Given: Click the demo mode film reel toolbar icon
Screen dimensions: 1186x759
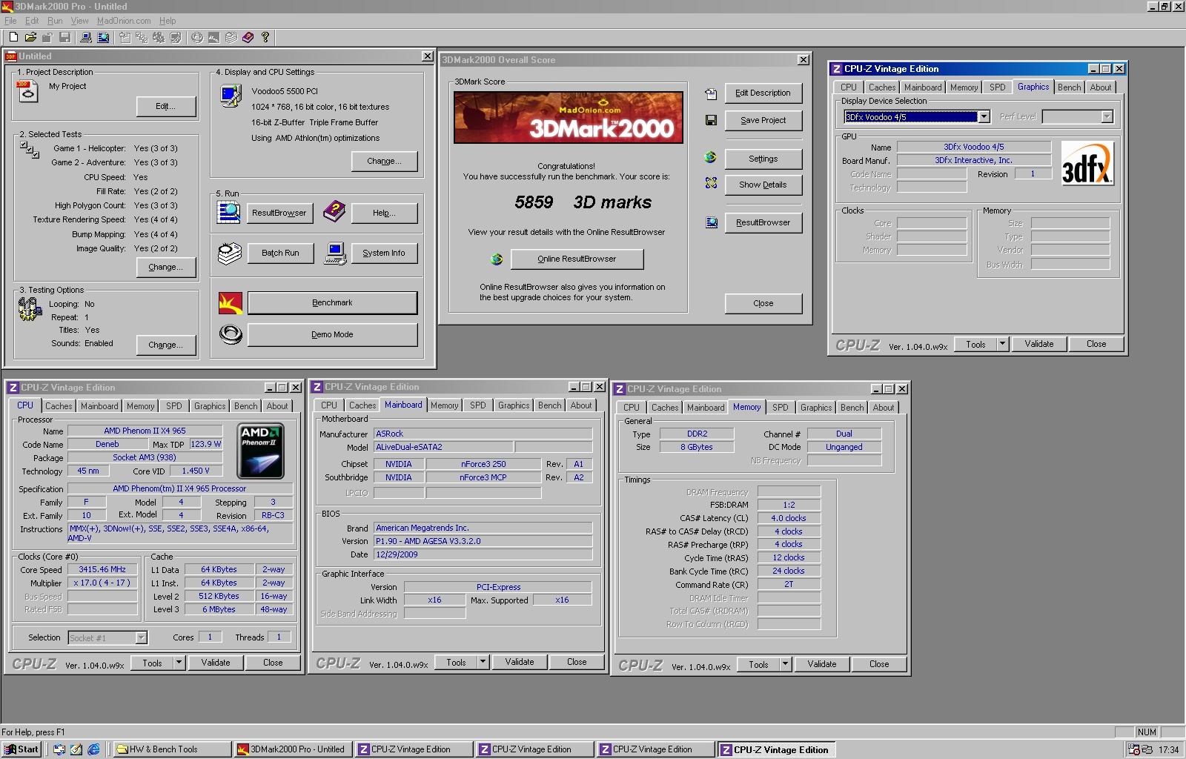Looking at the screenshot, I should [x=196, y=37].
